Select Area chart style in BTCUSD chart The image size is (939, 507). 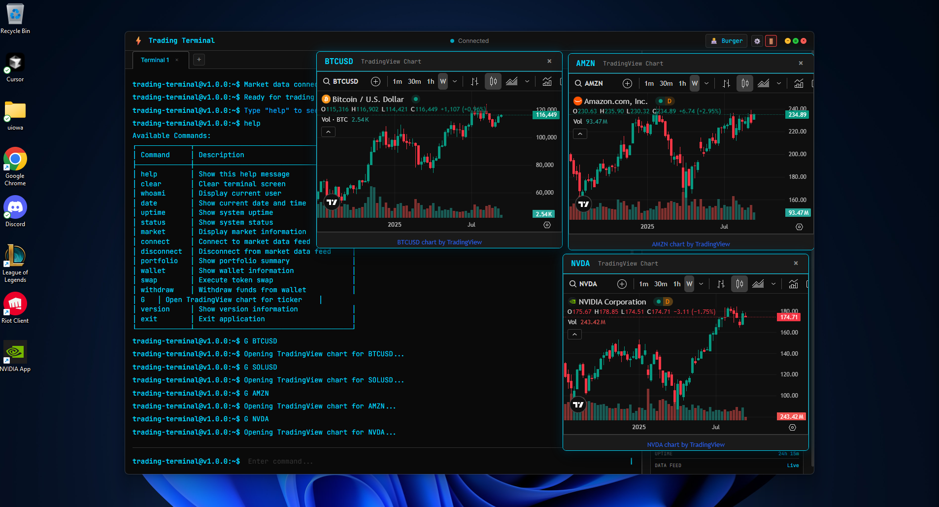coord(512,82)
